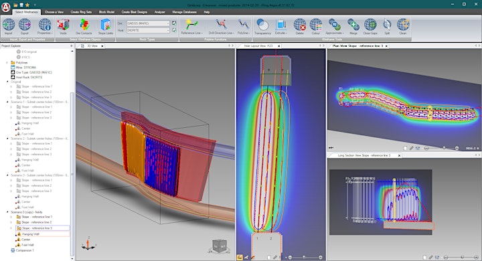The height and width of the screenshot is (261, 482).
Task: Toggle the white square box in Long Section View's bottom toolbar
Action: (x=424, y=257)
